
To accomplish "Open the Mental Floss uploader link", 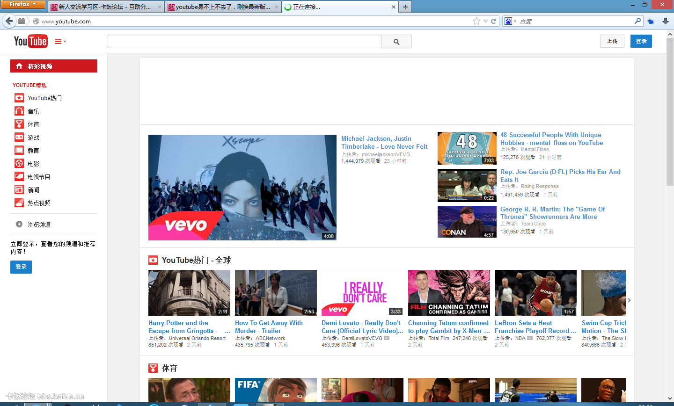I will pyautogui.click(x=535, y=150).
